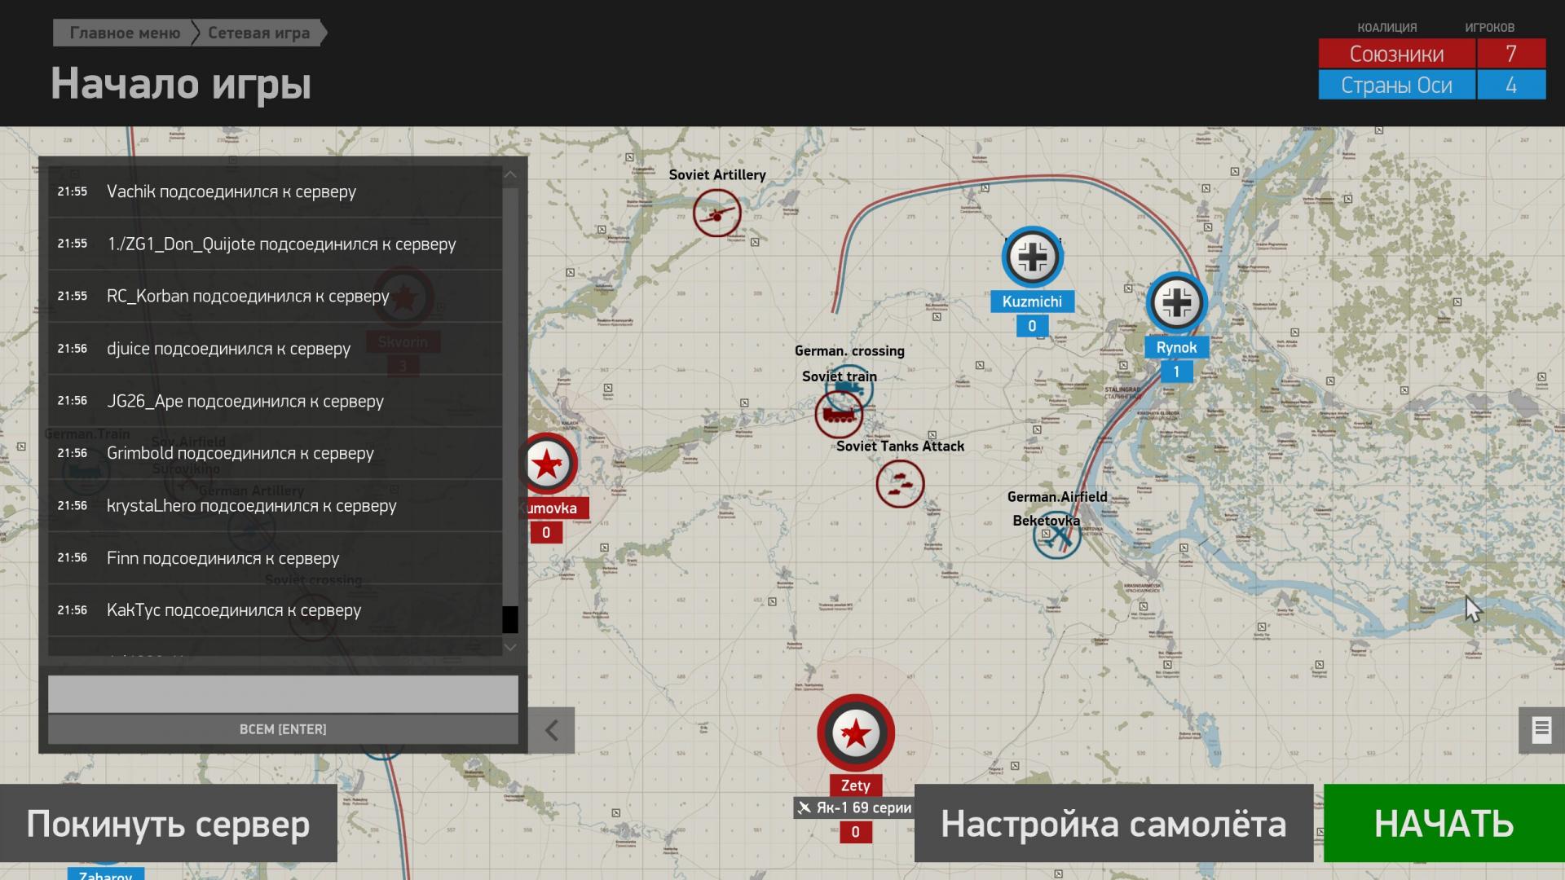Image resolution: width=1565 pixels, height=880 pixels.
Task: Click the Rynok airfield label
Action: coord(1176,347)
